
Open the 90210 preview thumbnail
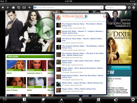[16, 66]
